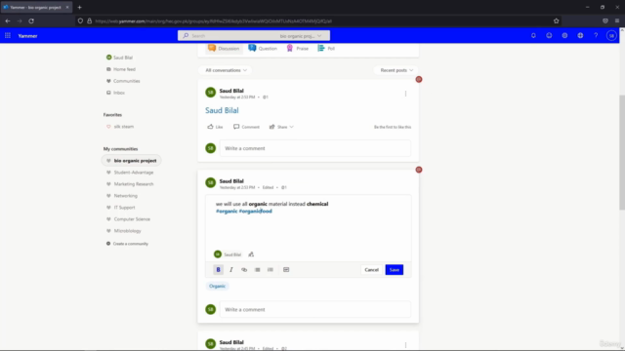Viewport: 625px width, 351px height.
Task: Open the browser hamburger menu
Action: point(617,21)
